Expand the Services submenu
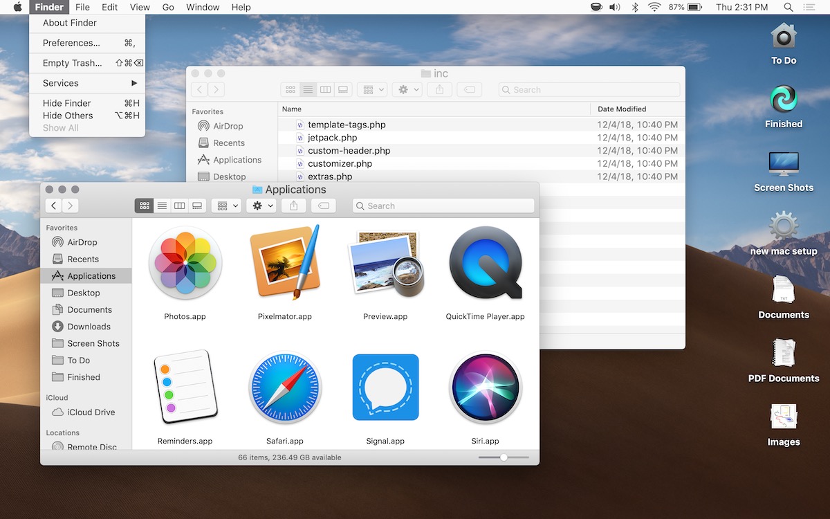830x519 pixels. (62, 82)
